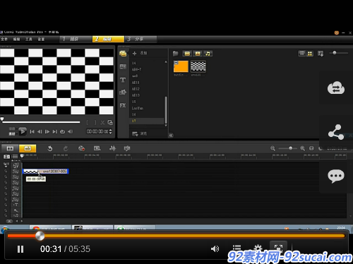353x264 pixels.
Task: Select the checkerboard clip thumbnail
Action: tap(198, 66)
